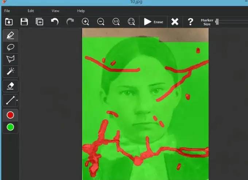Toggle show original preview icon
248x180 pixels.
pyautogui.click(x=39, y=22)
